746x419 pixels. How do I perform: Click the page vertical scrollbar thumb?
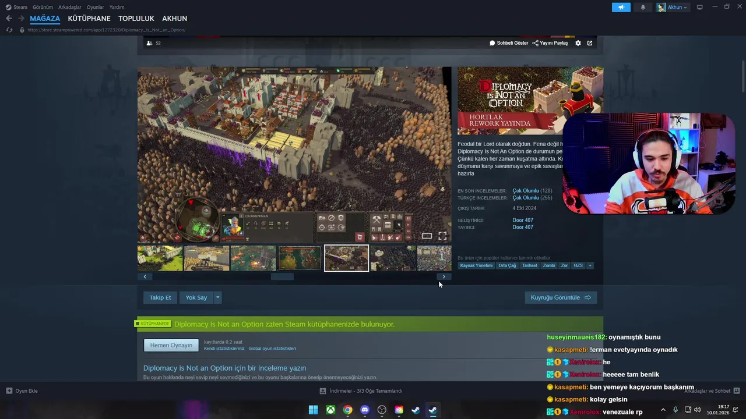743,76
